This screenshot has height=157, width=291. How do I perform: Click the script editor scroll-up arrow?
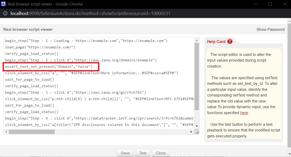click(x=197, y=40)
